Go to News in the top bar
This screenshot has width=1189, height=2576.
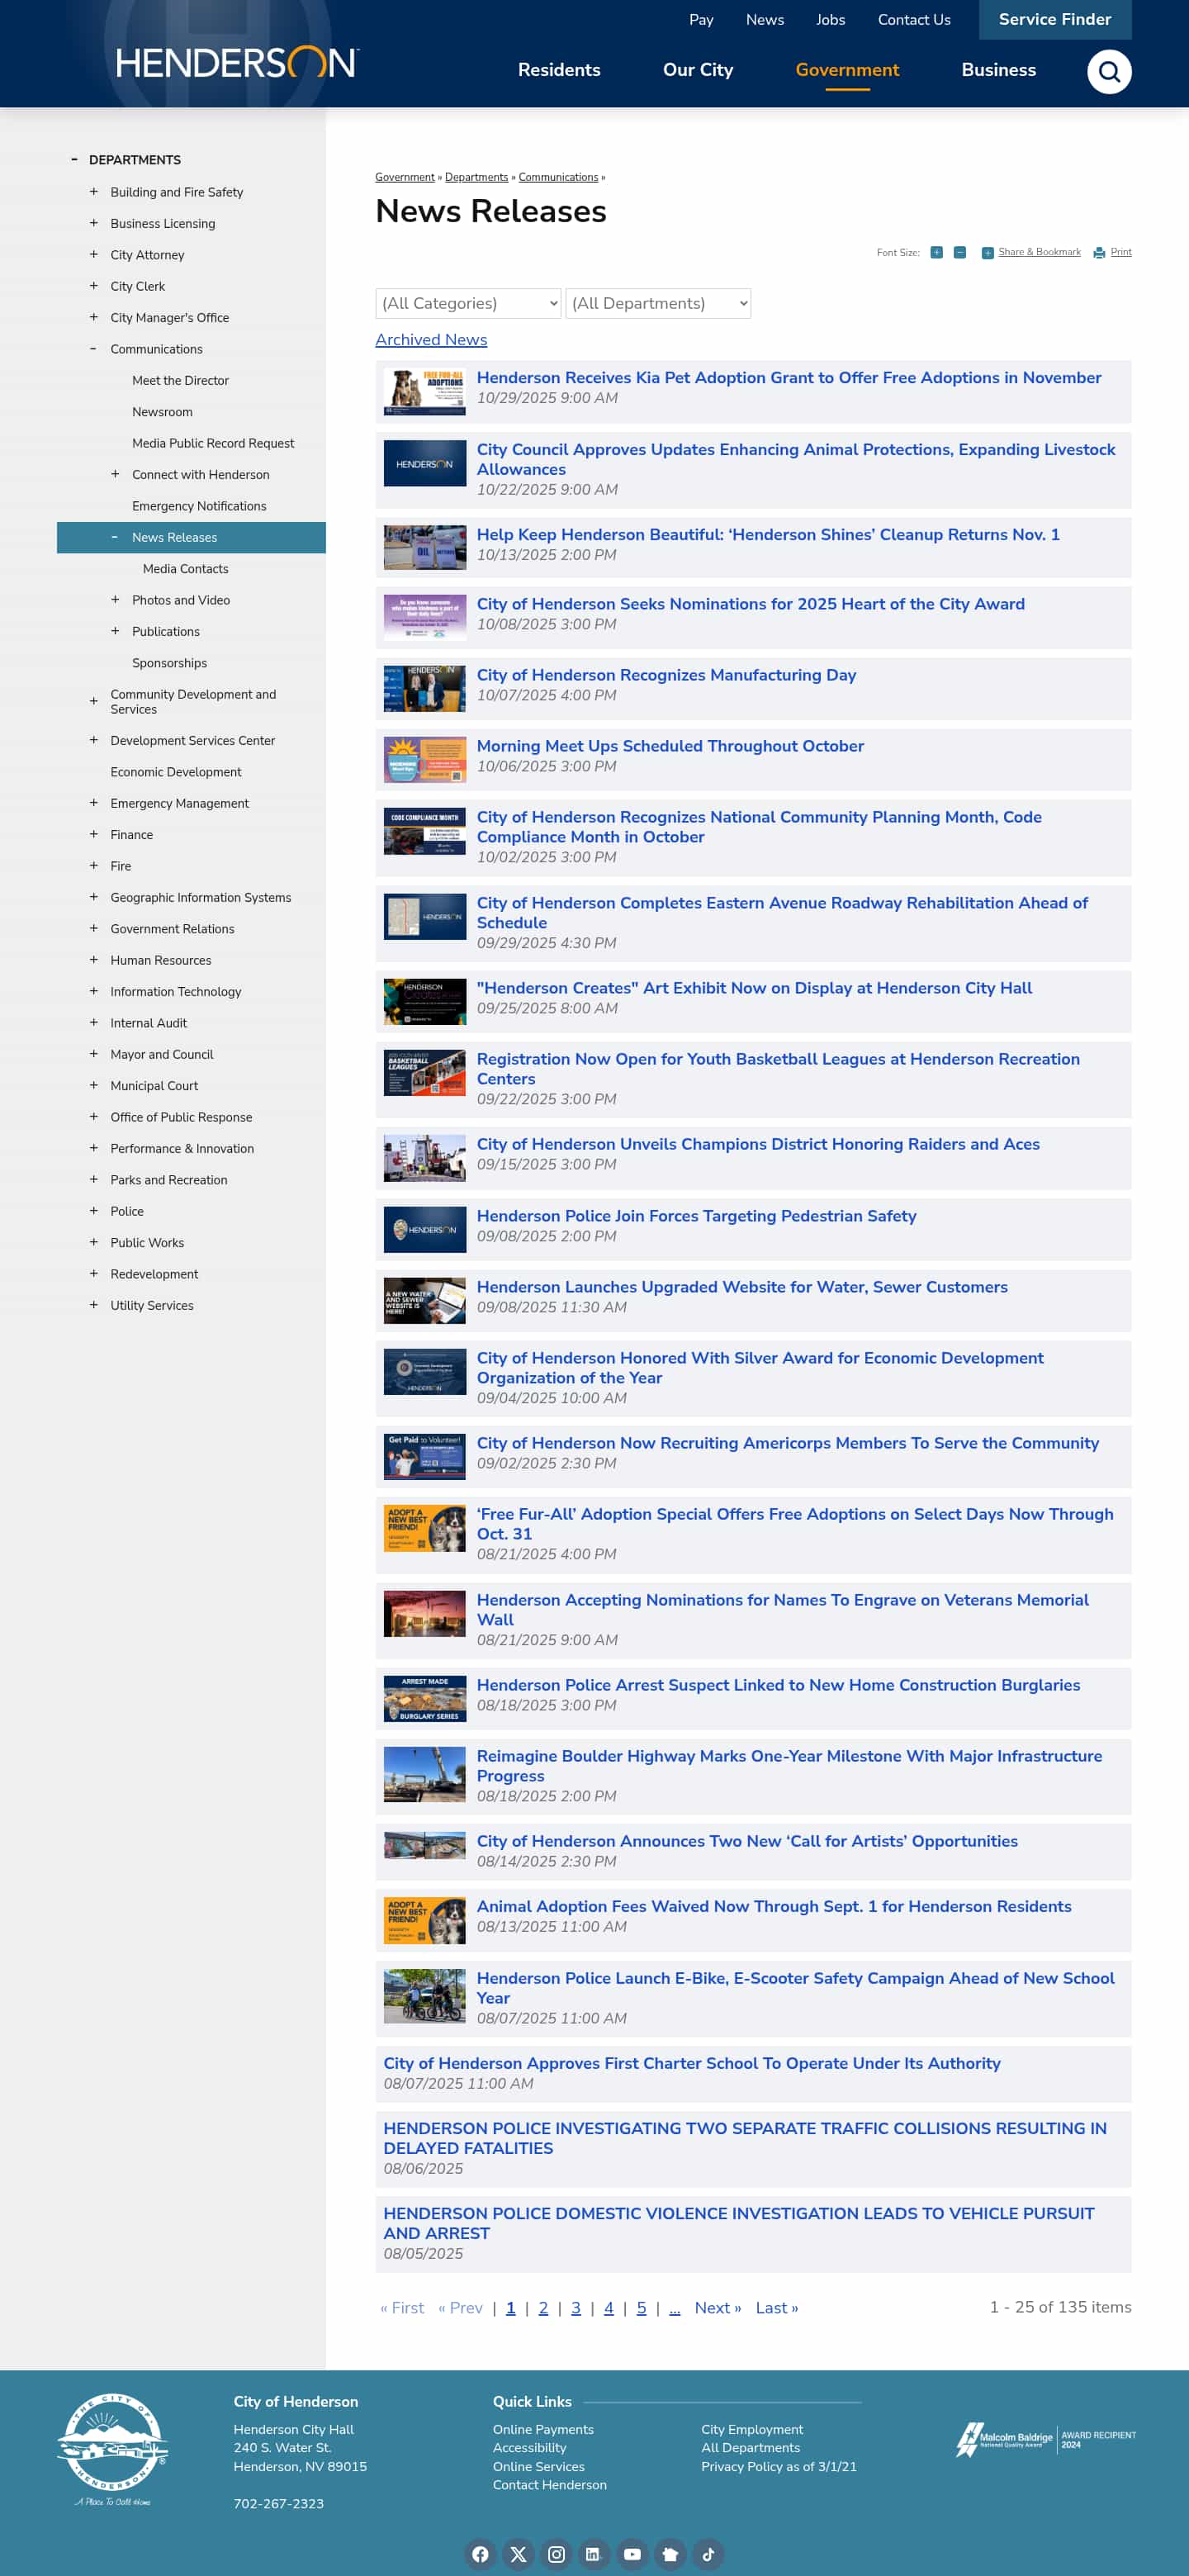[764, 19]
